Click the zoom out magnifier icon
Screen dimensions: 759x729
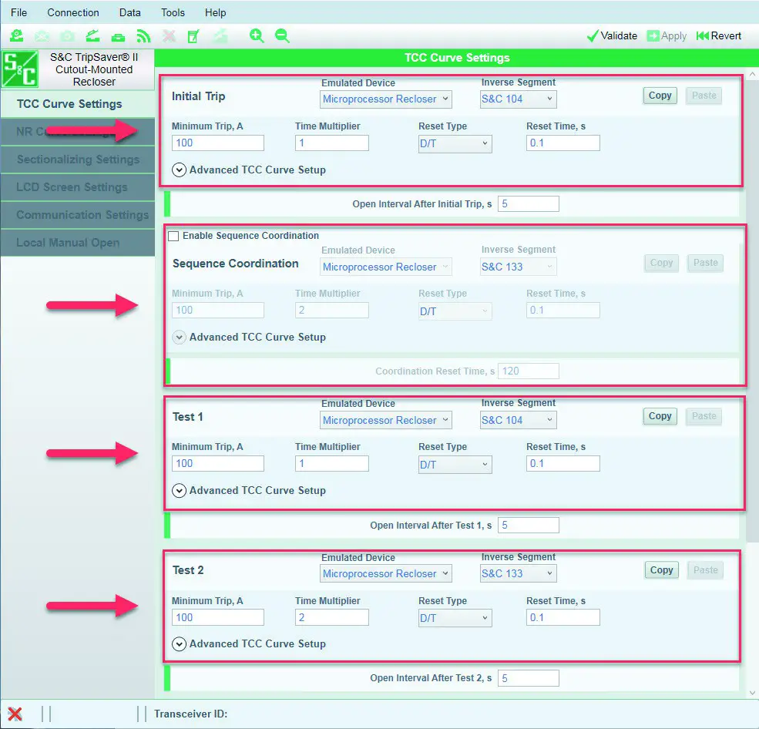click(x=282, y=35)
